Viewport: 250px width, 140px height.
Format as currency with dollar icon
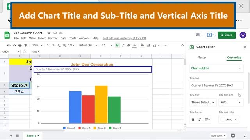[48, 45]
